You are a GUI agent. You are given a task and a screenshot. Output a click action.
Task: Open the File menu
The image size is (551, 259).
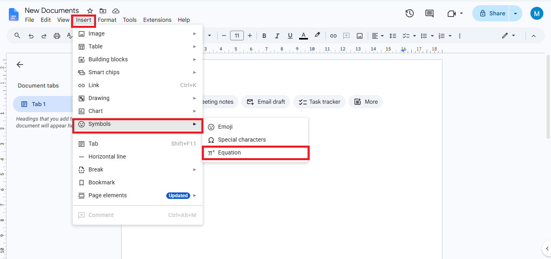[29, 20]
